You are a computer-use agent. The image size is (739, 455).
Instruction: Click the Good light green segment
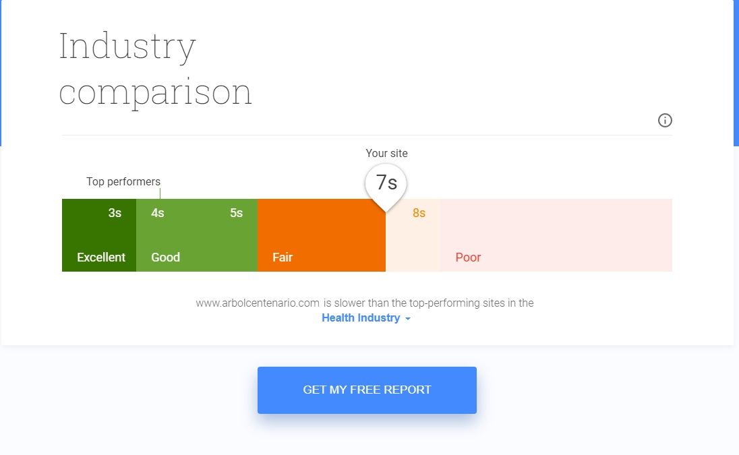[196, 235]
